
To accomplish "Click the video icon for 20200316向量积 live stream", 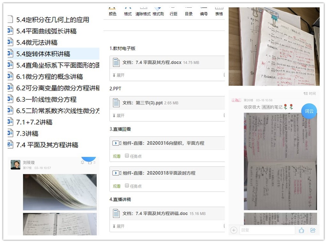I will coord(117,143).
